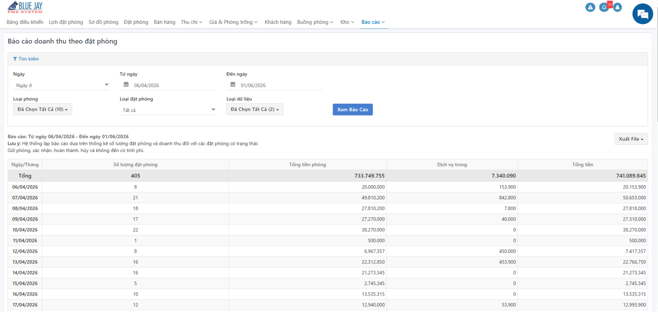This screenshot has width=658, height=312.
Task: Select date row 16/04/2026
Action: point(328,294)
